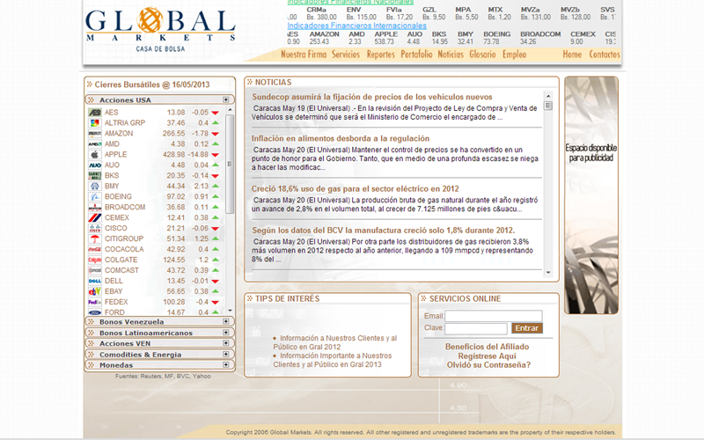704x440 pixels.
Task: Open Beneficios del Afiliado link
Action: (x=488, y=347)
